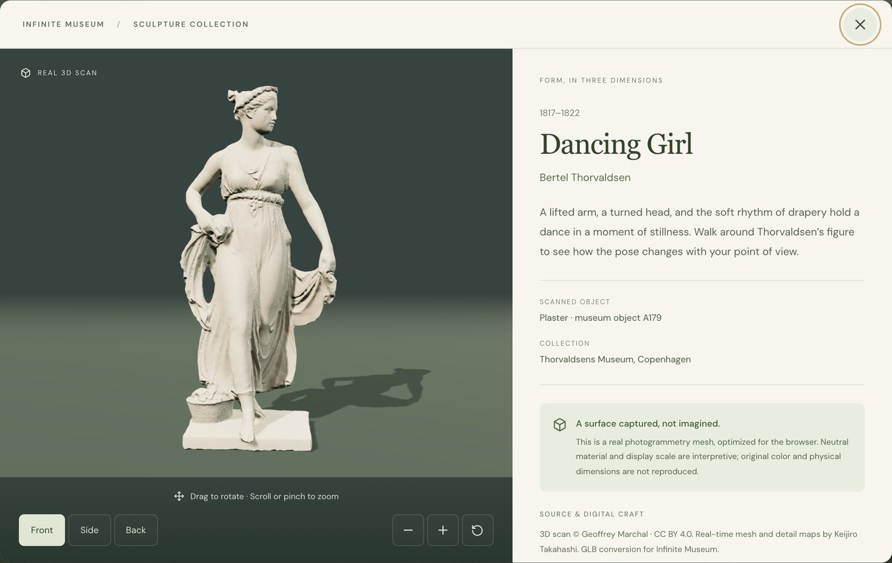This screenshot has height=563, width=892.
Task: Click the artist name Bertel Thorvaldsen
Action: pos(585,178)
